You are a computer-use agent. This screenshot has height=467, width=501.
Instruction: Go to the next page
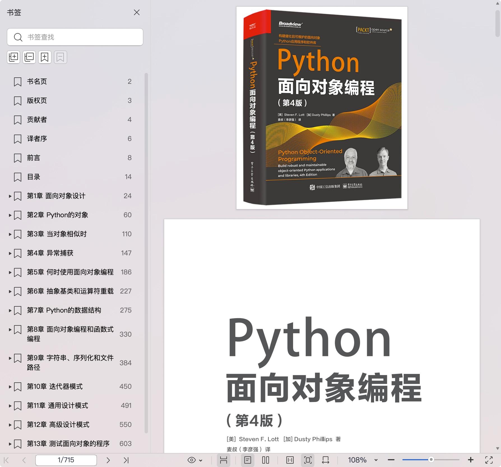point(108,460)
